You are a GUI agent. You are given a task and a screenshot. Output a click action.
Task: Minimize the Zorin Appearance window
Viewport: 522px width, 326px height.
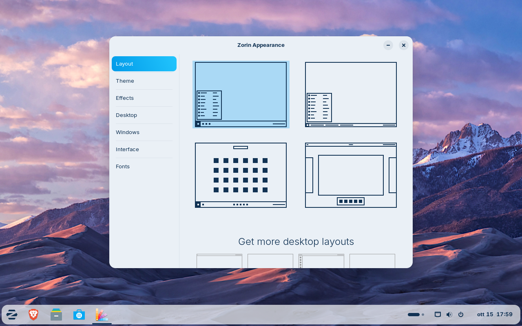point(388,45)
